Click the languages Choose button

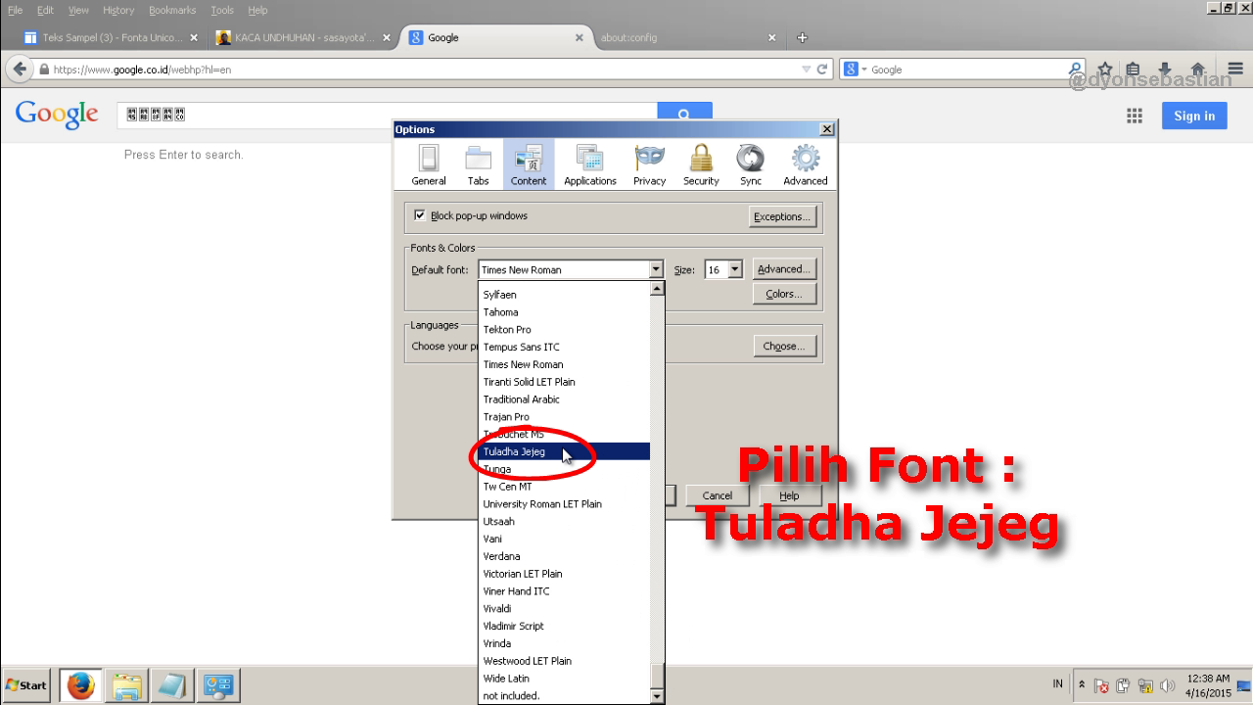[x=783, y=346]
